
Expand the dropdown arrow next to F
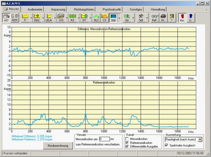click(x=31, y=18)
